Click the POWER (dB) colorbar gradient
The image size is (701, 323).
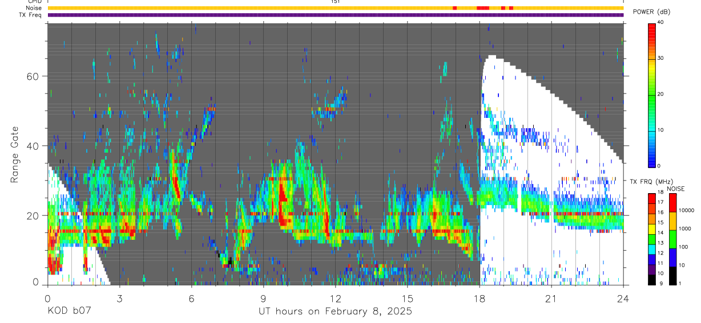click(651, 95)
